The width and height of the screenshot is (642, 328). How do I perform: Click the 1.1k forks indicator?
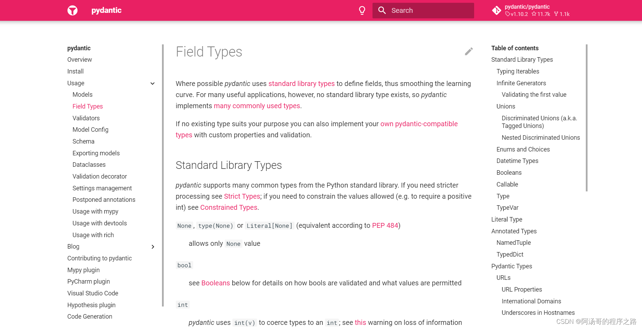tap(562, 14)
